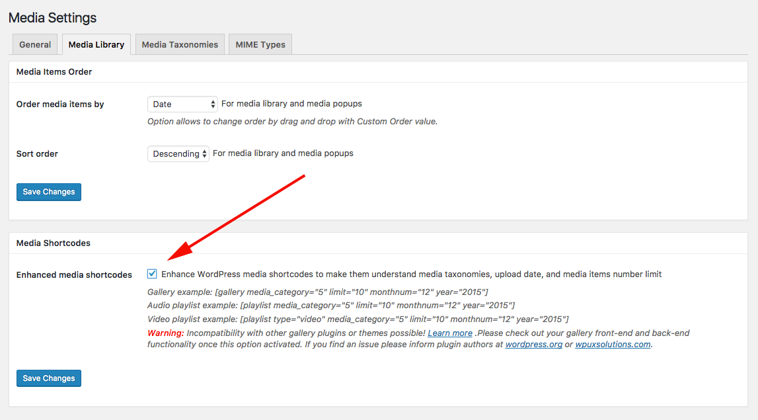Image resolution: width=758 pixels, height=420 pixels.
Task: Uncheck the Enhanced media shortcodes checkbox
Action: (x=151, y=273)
